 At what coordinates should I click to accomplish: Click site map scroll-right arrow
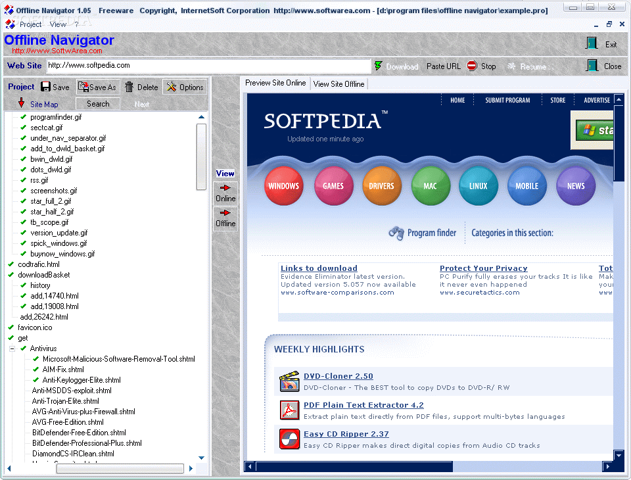point(191,468)
